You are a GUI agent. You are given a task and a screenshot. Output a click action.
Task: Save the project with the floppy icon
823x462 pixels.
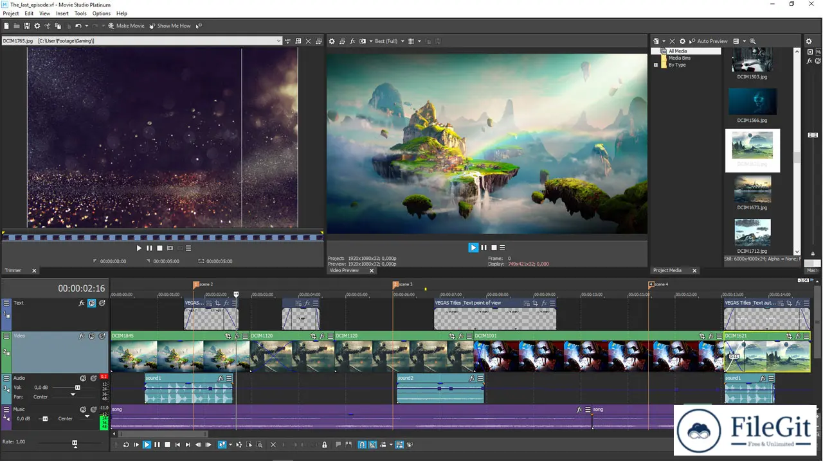pyautogui.click(x=27, y=26)
